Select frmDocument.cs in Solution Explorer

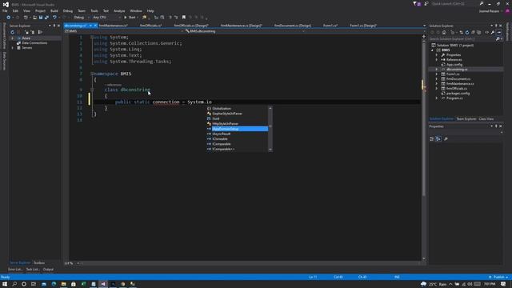coord(458,79)
